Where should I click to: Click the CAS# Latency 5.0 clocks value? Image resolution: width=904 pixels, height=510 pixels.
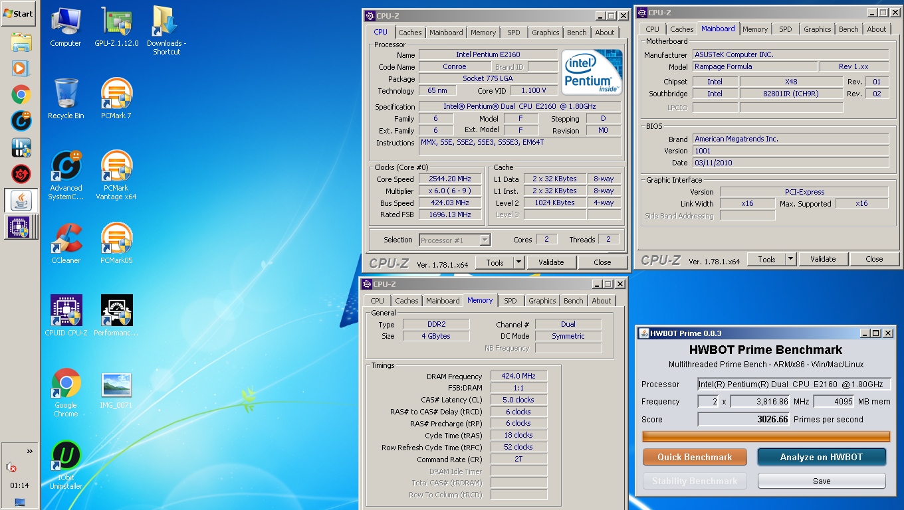pos(518,400)
